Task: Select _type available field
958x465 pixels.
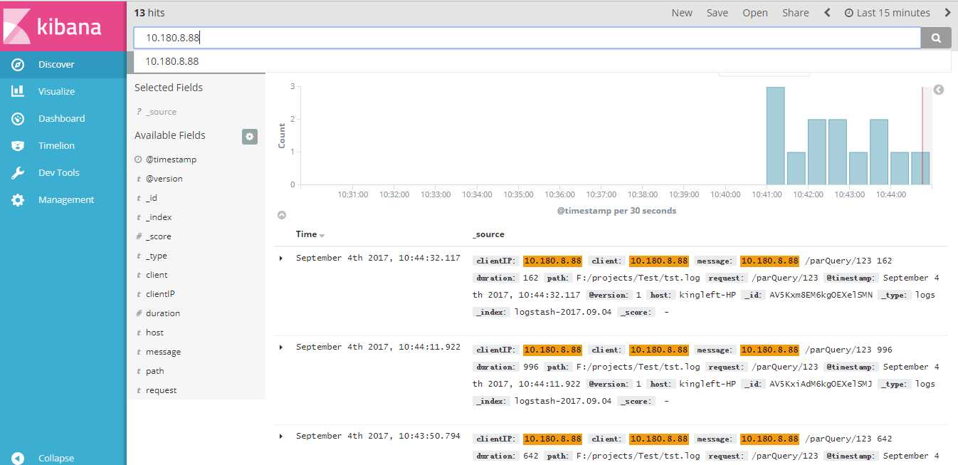Action: click(157, 256)
